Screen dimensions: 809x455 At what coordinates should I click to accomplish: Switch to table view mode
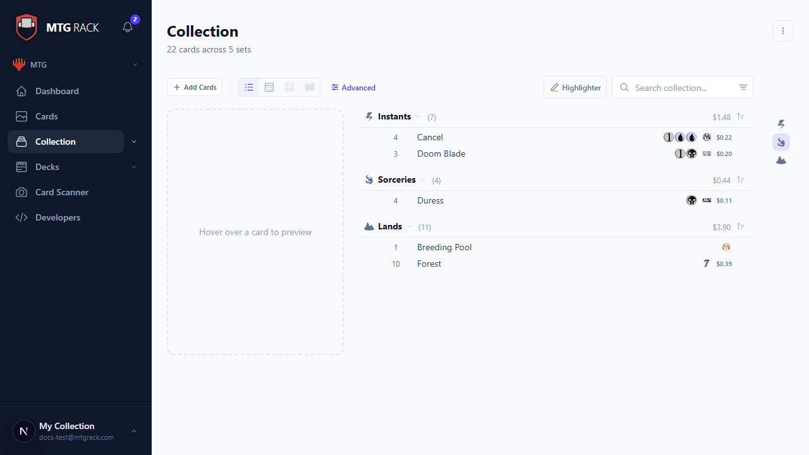[269, 87]
